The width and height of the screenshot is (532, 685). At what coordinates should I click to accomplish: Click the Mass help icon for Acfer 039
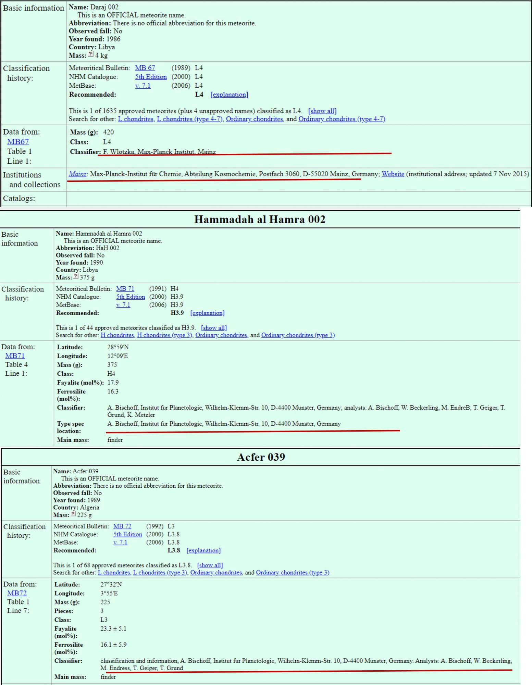tap(73, 514)
